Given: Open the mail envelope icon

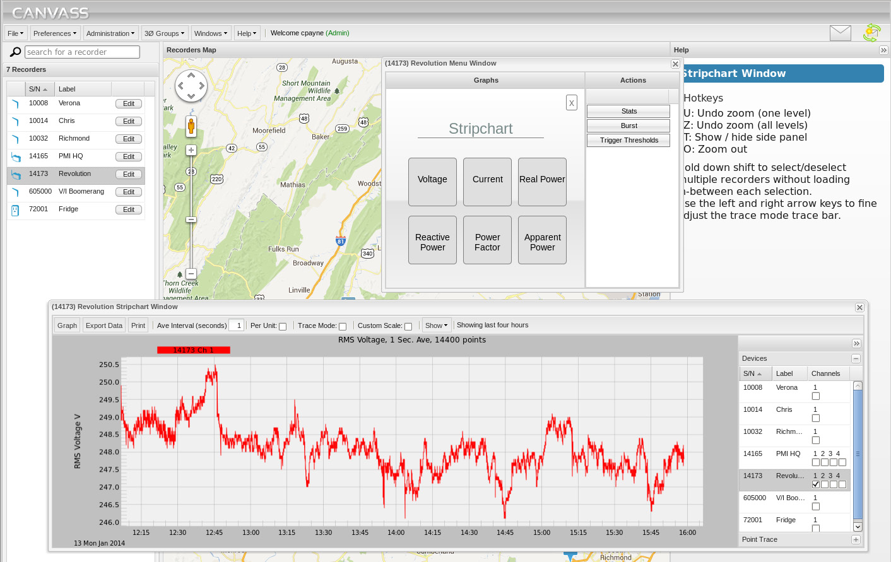Looking at the screenshot, I should click(x=840, y=33).
